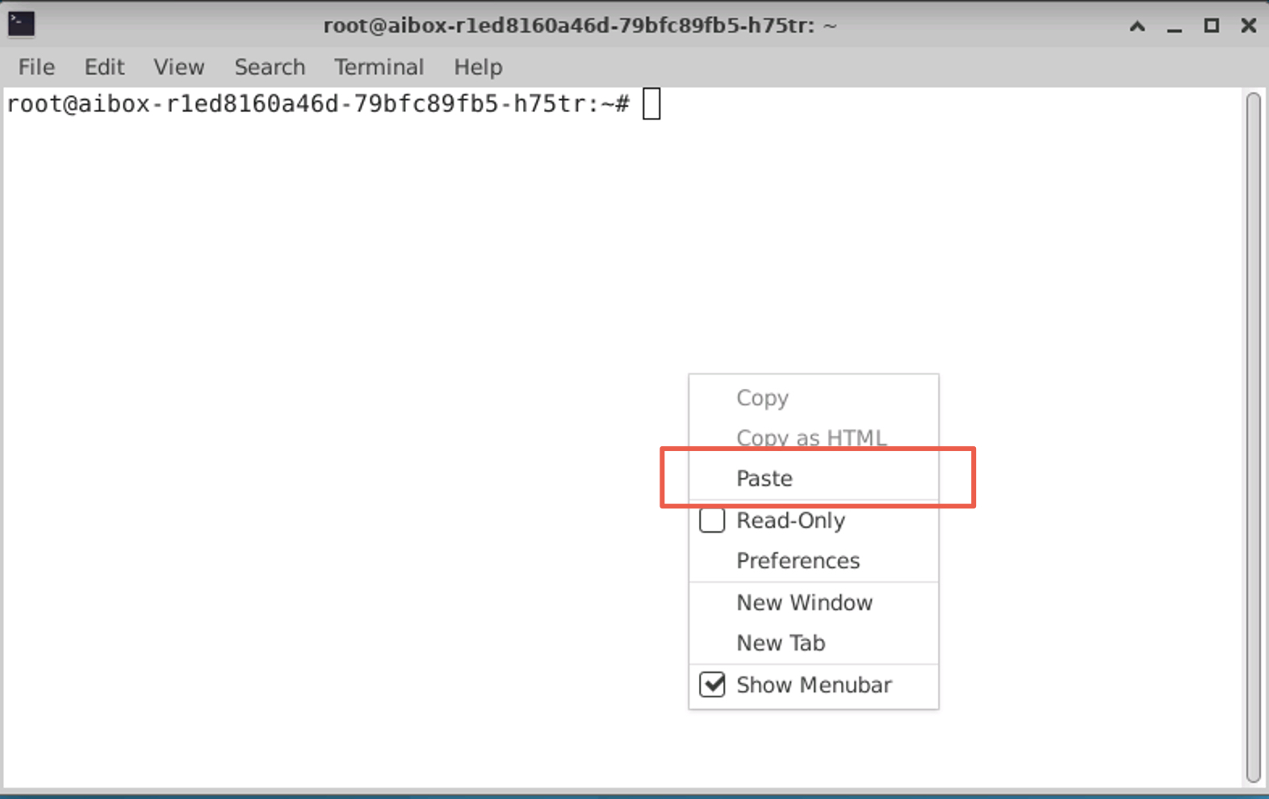The height and width of the screenshot is (799, 1269).
Task: Maximize the terminal window
Action: pyautogui.click(x=1211, y=26)
